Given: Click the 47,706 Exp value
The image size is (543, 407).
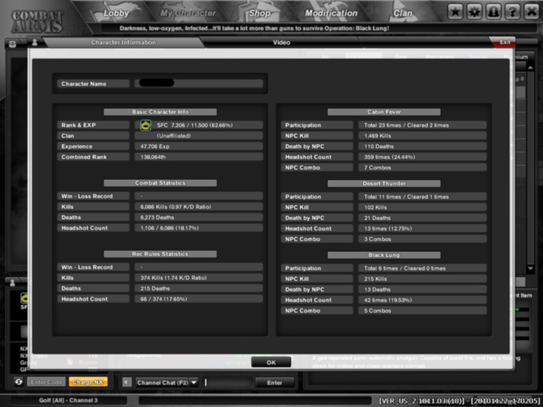Looking at the screenshot, I should (x=155, y=146).
